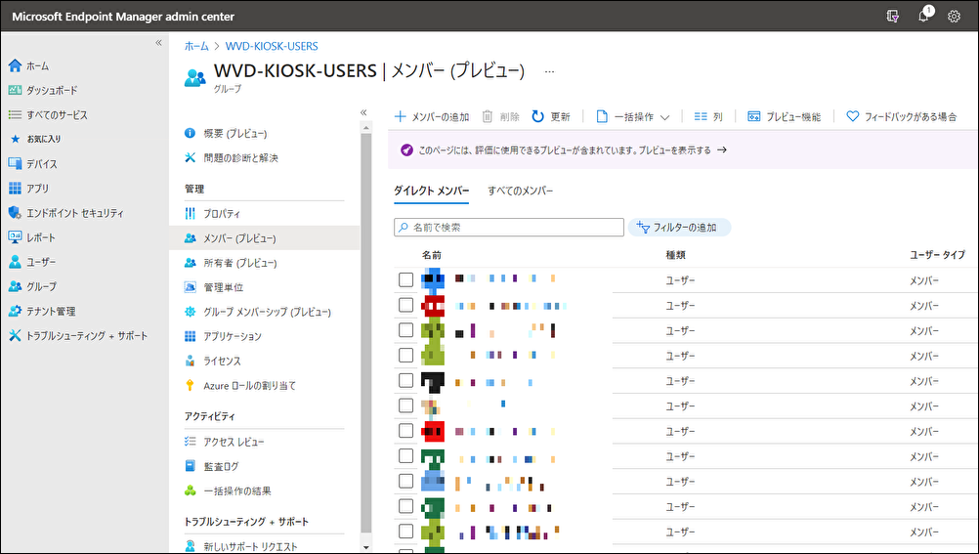Check the ninth member row checkbox
The image size is (979, 554).
point(405,481)
